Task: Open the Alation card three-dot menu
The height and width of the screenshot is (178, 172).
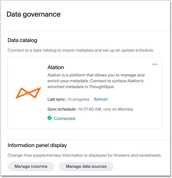Action: [155, 64]
